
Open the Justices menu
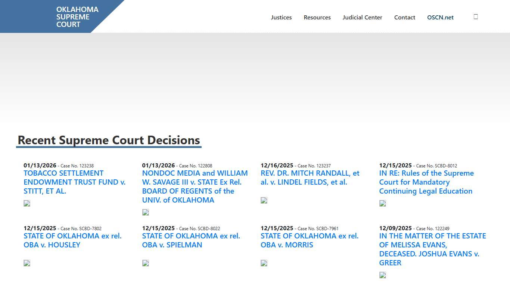[x=281, y=17]
